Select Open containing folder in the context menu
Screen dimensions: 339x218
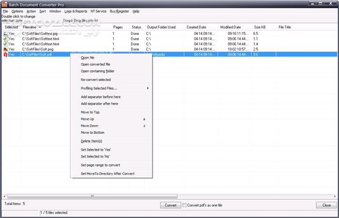pos(98,71)
